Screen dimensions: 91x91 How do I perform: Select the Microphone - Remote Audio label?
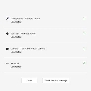tap(25, 19)
